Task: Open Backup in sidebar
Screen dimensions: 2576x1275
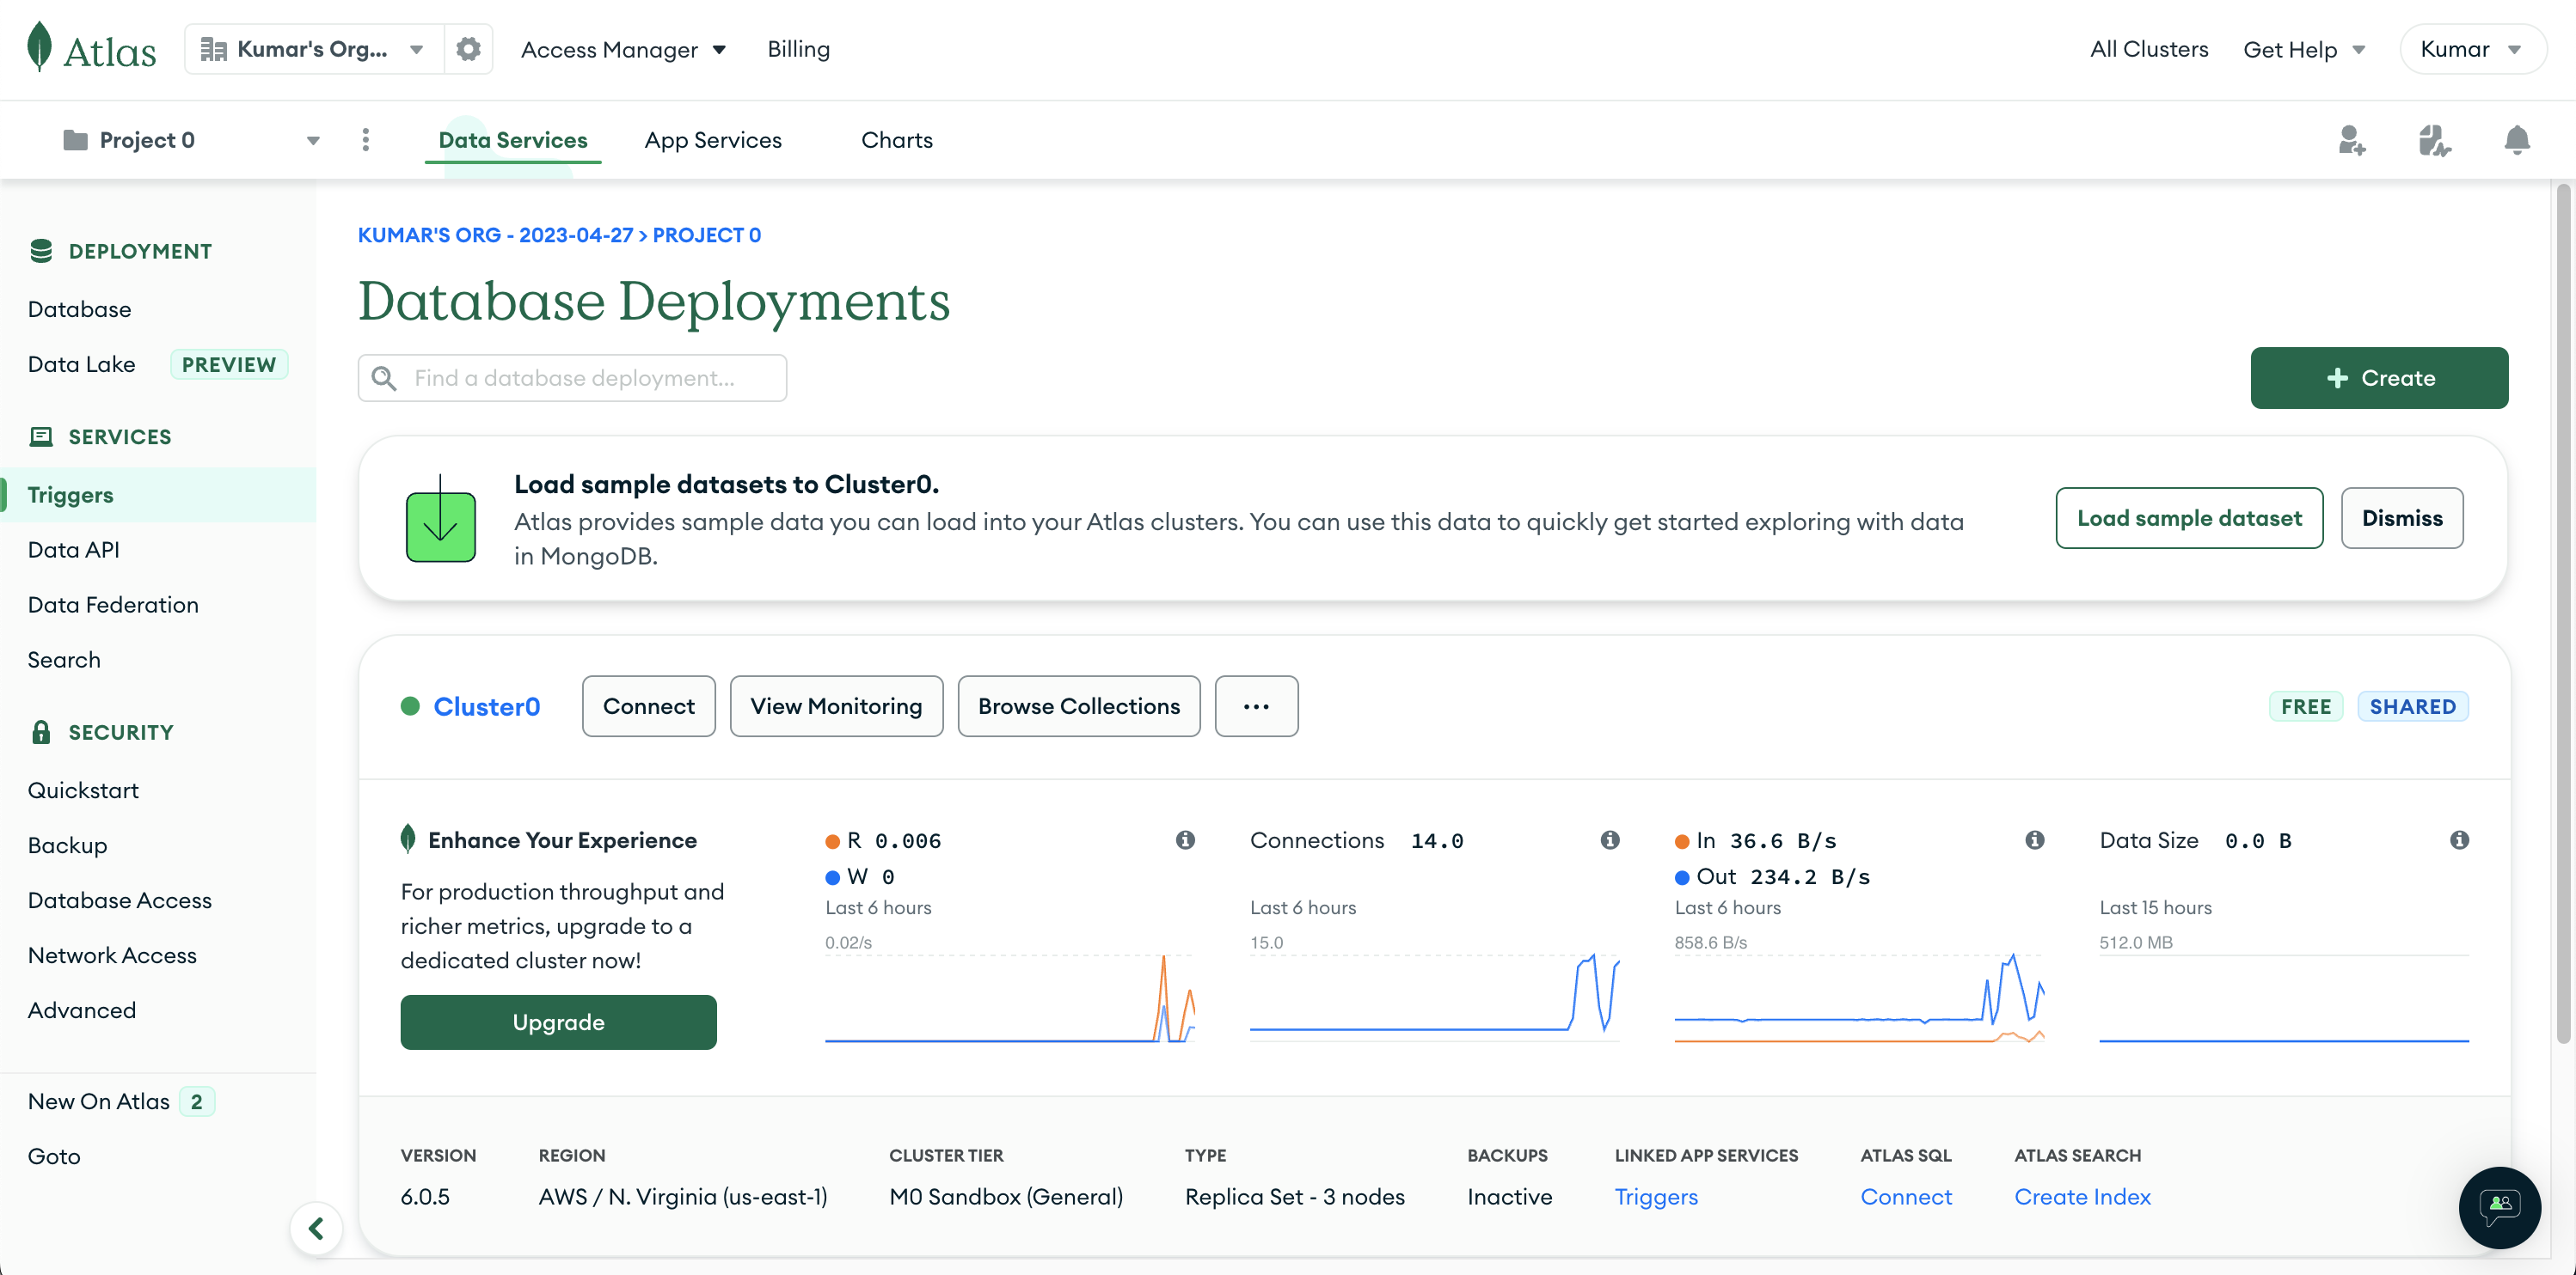Action: point(67,845)
